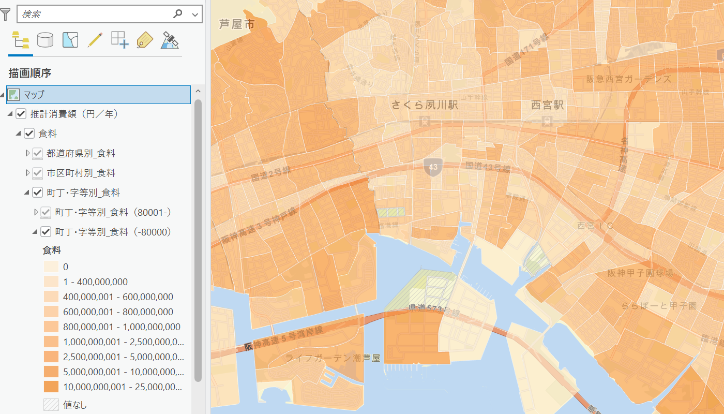The width and height of the screenshot is (724, 414).
Task: Open List By Editing pencil icon
Action: coord(95,40)
